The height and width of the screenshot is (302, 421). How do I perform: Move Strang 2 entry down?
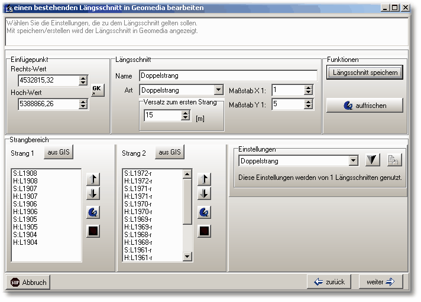pyautogui.click(x=205, y=193)
